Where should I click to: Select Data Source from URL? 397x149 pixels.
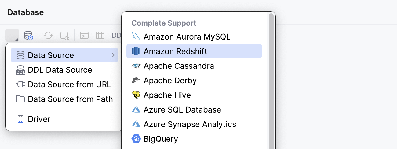pyautogui.click(x=69, y=85)
